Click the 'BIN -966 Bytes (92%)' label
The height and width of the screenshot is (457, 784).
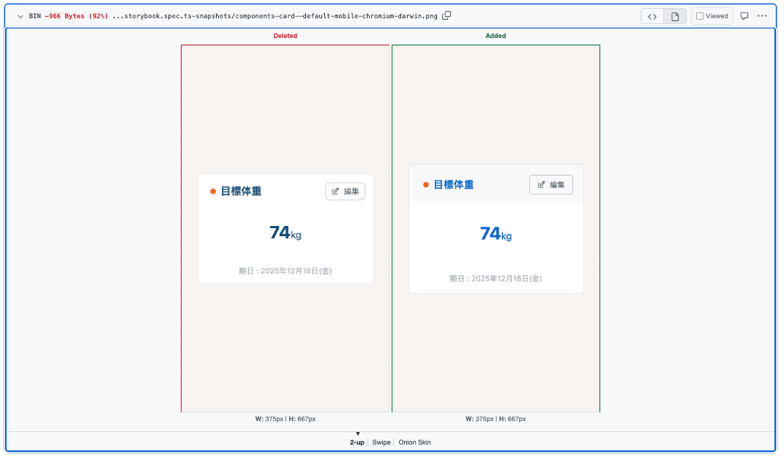point(68,16)
